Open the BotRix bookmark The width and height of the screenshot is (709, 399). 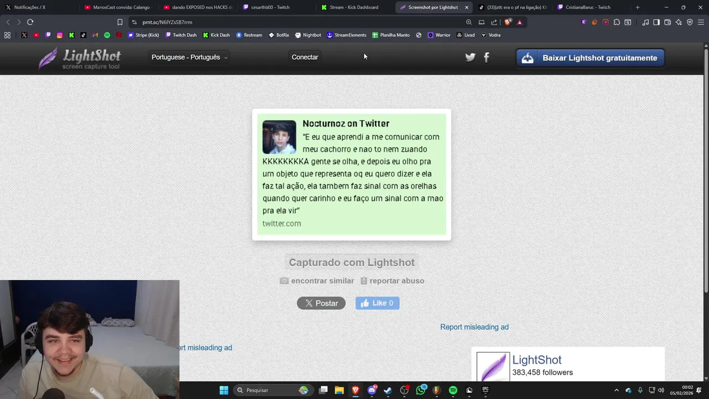[279, 35]
